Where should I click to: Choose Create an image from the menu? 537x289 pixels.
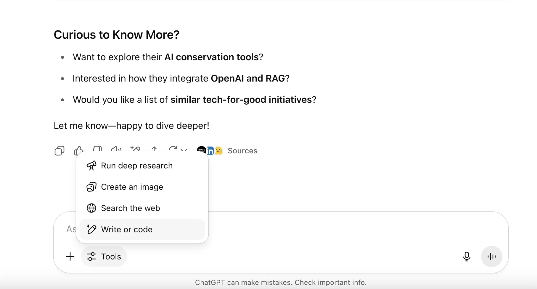click(x=142, y=187)
